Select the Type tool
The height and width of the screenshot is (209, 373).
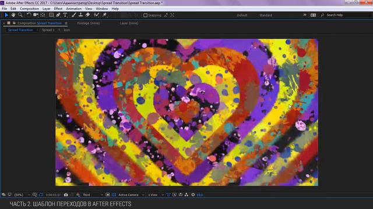(x=65, y=15)
